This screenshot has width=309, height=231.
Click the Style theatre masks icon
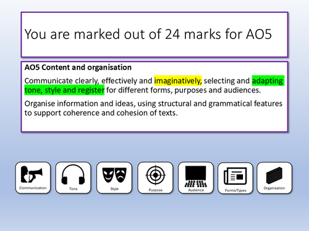(114, 175)
